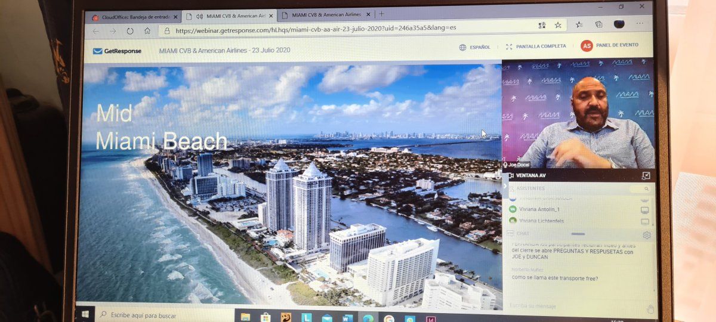Click the Joe Docal presenter video
Screen dimensions: 716x322
(578, 113)
